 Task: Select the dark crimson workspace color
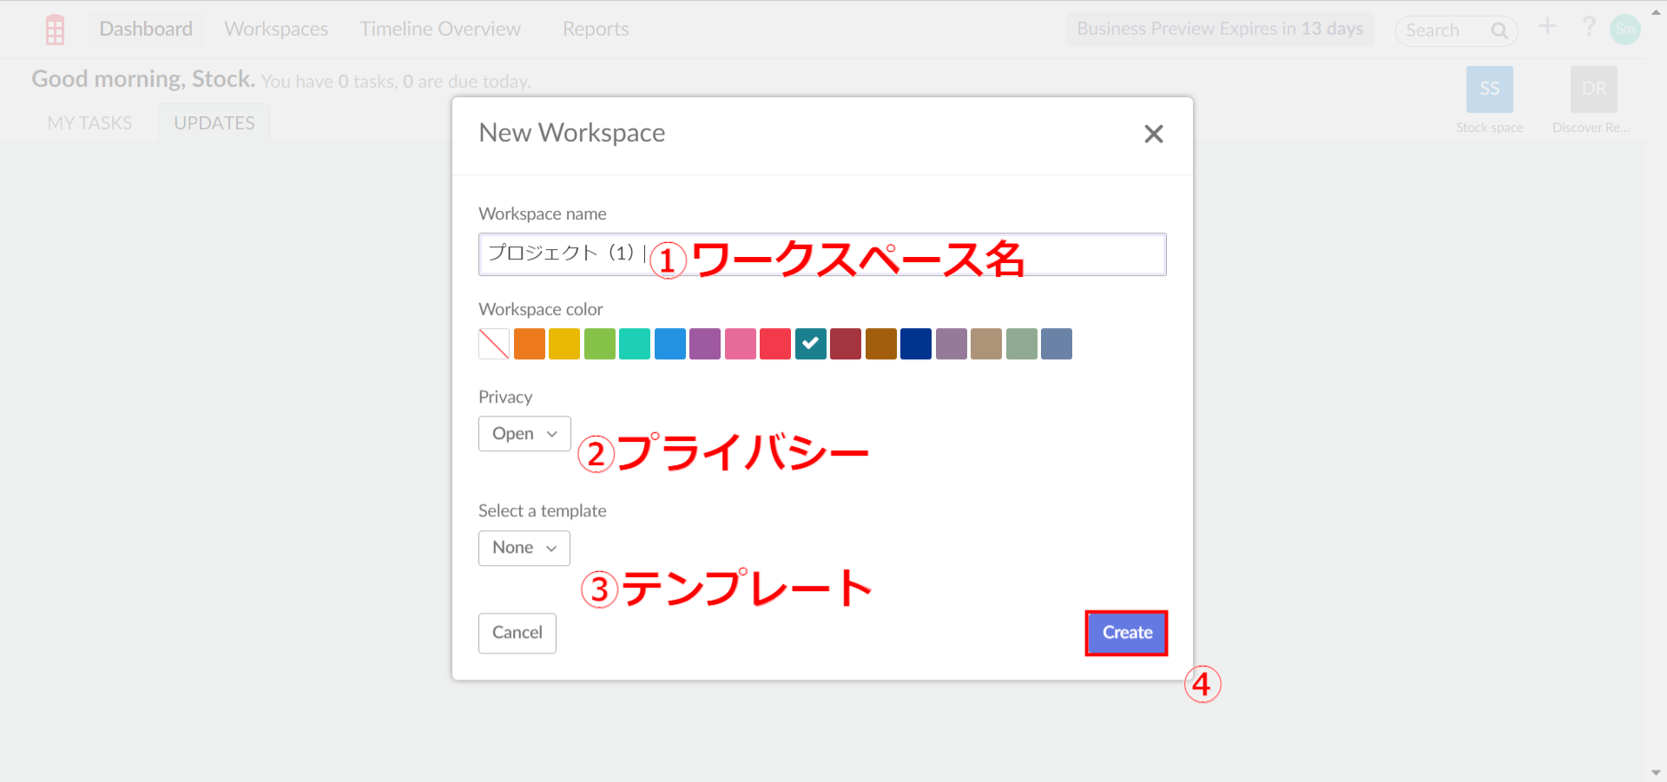pos(846,344)
